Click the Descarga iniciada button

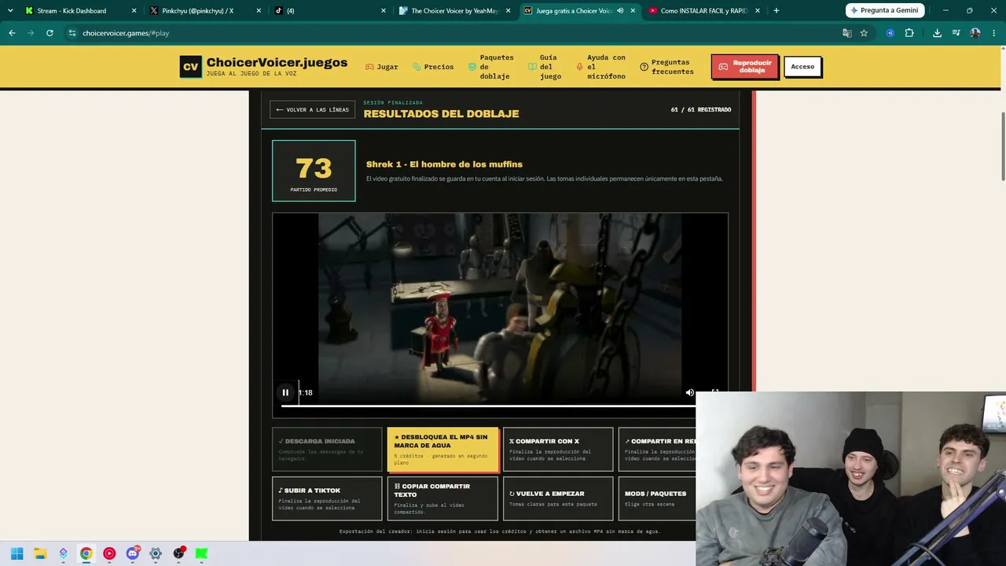327,450
